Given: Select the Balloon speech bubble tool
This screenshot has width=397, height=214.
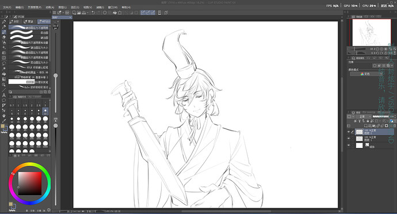Looking at the screenshot, I should 4,100.
